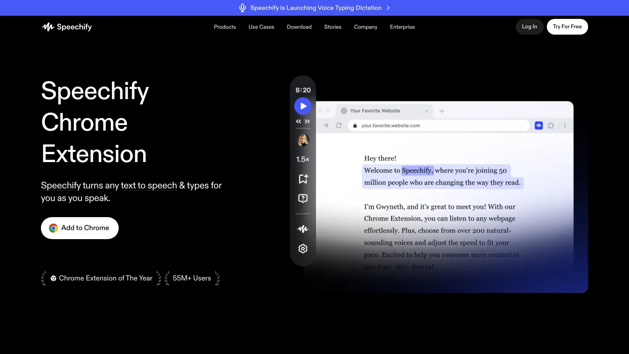Click the Speechify logo in the header

pos(67,27)
